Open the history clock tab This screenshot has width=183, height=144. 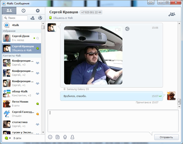click(23, 11)
